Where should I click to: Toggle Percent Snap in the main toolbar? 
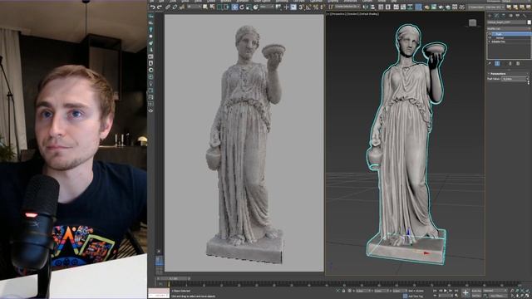click(315, 7)
